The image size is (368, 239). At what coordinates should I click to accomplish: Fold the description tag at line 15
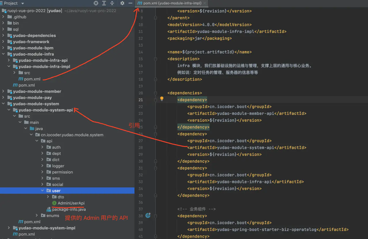(x=156, y=59)
